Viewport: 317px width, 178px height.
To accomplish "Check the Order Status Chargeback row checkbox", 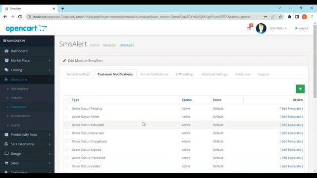I will click(66, 141).
